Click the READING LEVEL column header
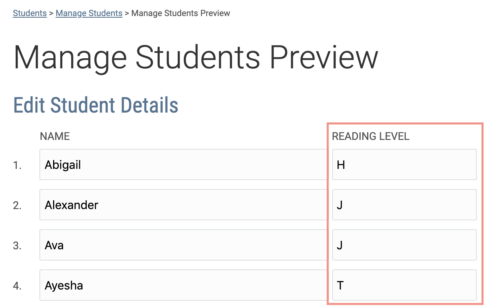This screenshot has width=497, height=308. [x=371, y=136]
